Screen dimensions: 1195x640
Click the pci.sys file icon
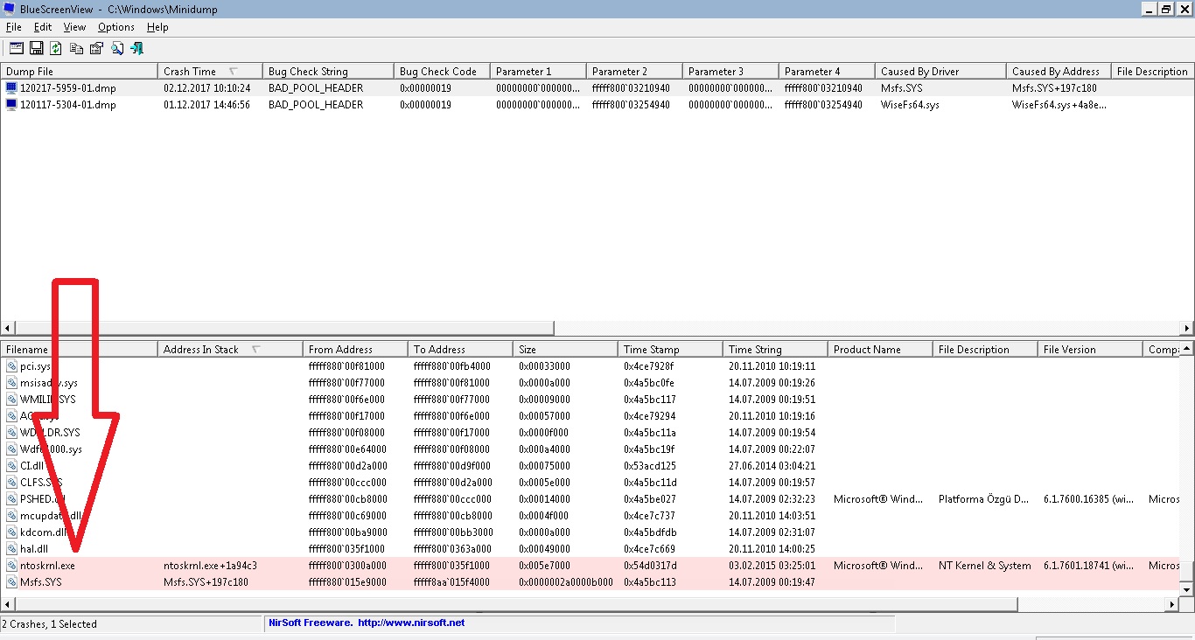click(x=11, y=366)
